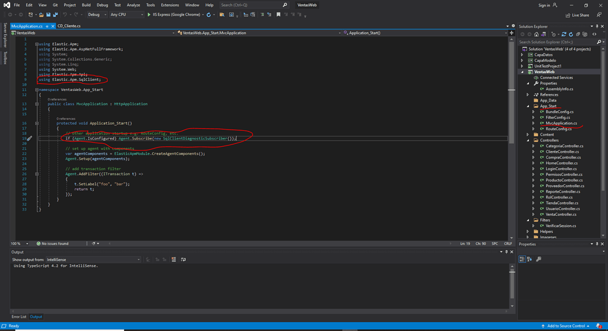Click the Save All toolbar icon
608x331 pixels.
[56, 15]
